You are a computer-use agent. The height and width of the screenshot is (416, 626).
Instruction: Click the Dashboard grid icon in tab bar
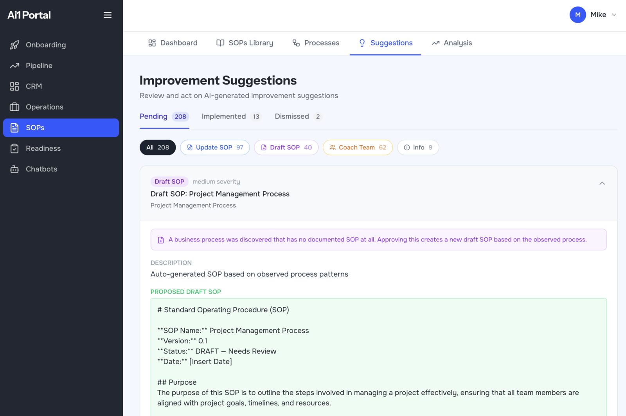tap(152, 43)
